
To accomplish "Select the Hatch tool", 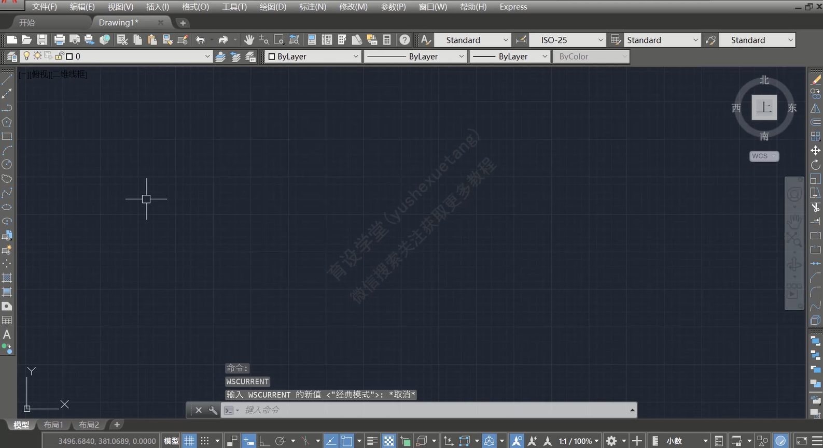I will (7, 278).
